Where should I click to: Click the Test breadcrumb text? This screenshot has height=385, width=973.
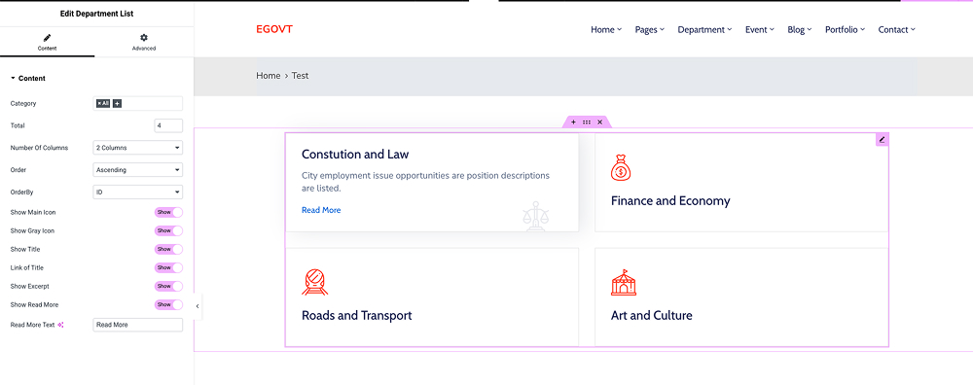click(x=300, y=76)
